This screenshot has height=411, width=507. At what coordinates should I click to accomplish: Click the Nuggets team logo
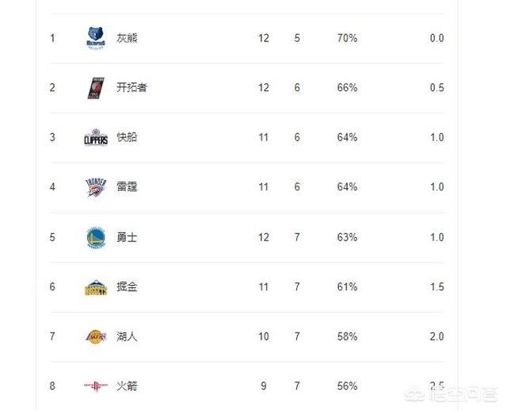95,287
